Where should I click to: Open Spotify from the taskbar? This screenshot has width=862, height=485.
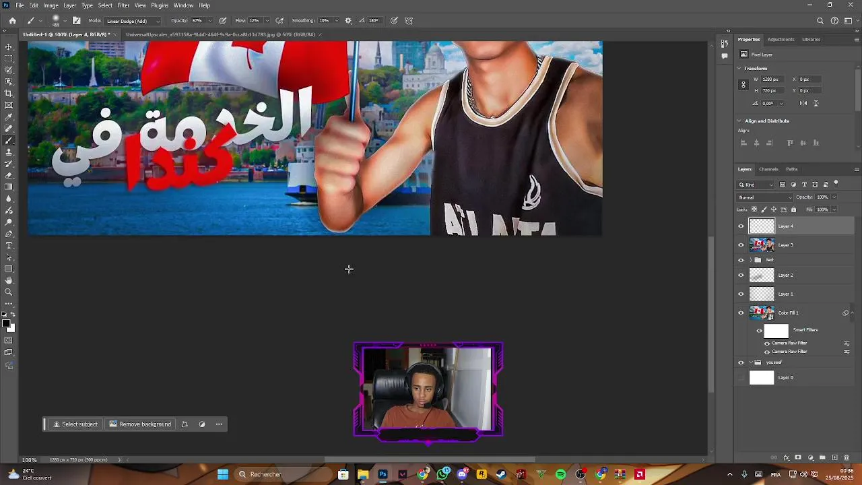(x=560, y=474)
